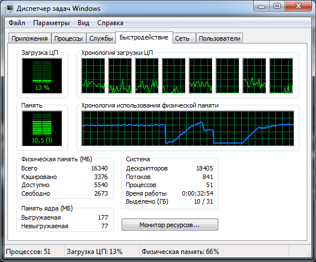The height and width of the screenshot is (262, 316).
Task: Click the CPU usage gauge showing 13 %
Action: pos(42,76)
